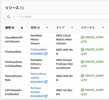Click CREATE_COMPLETE status for MetricStreamRole

pyautogui.click(x=92, y=78)
